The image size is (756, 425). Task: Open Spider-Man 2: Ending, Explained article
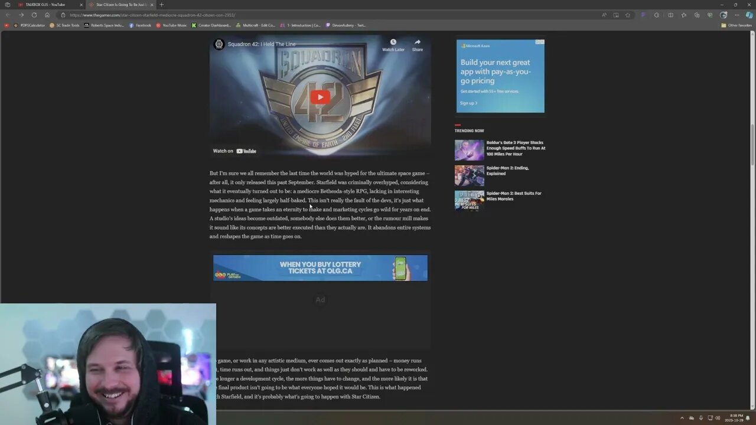click(x=507, y=171)
